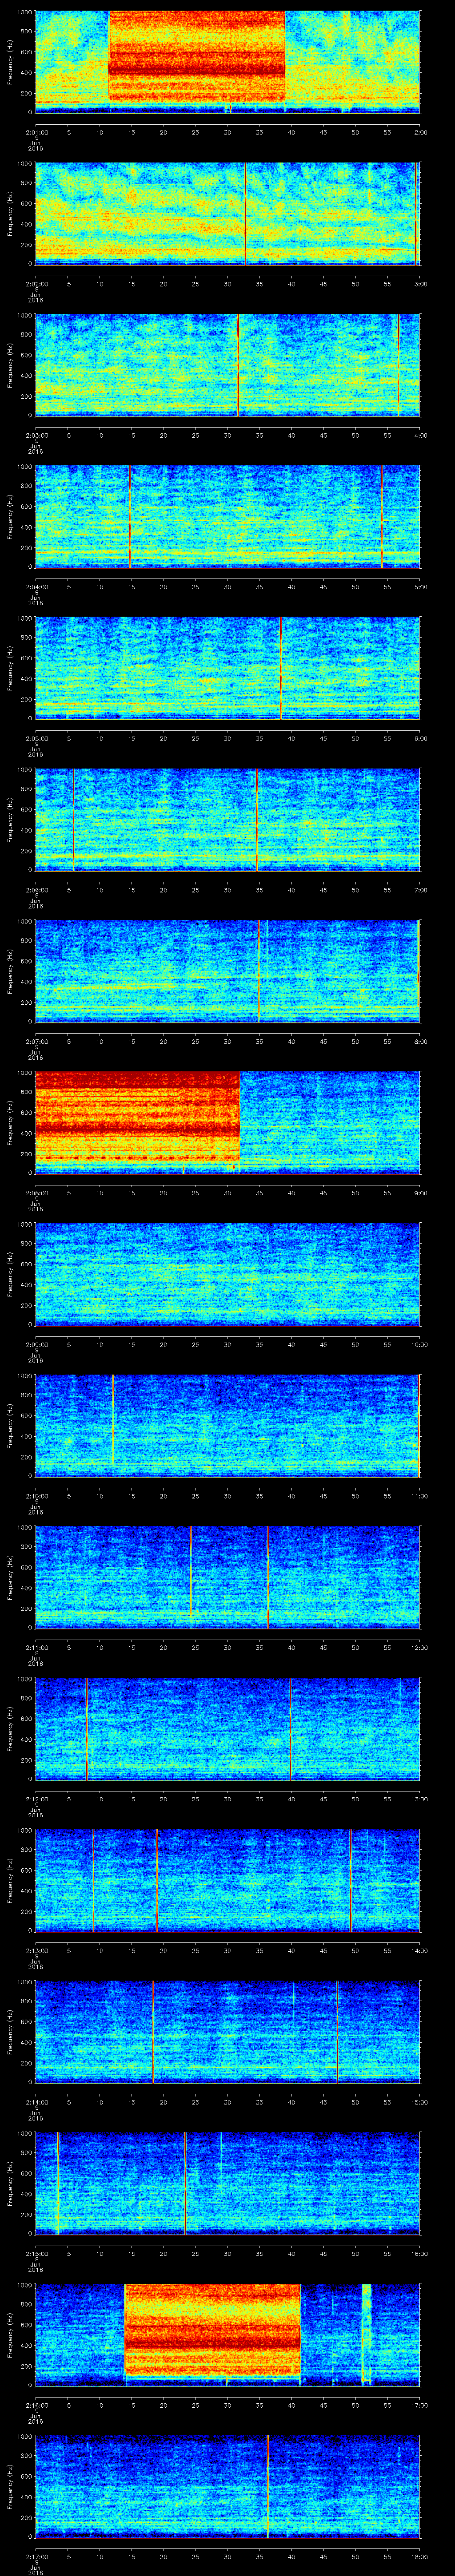Click the red transient near 4s in 2:15:00 panel
Viewport: 455px width, 2576px height.
pos(59,2182)
